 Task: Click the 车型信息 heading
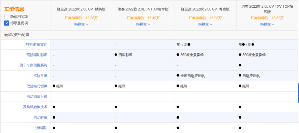(14, 9)
